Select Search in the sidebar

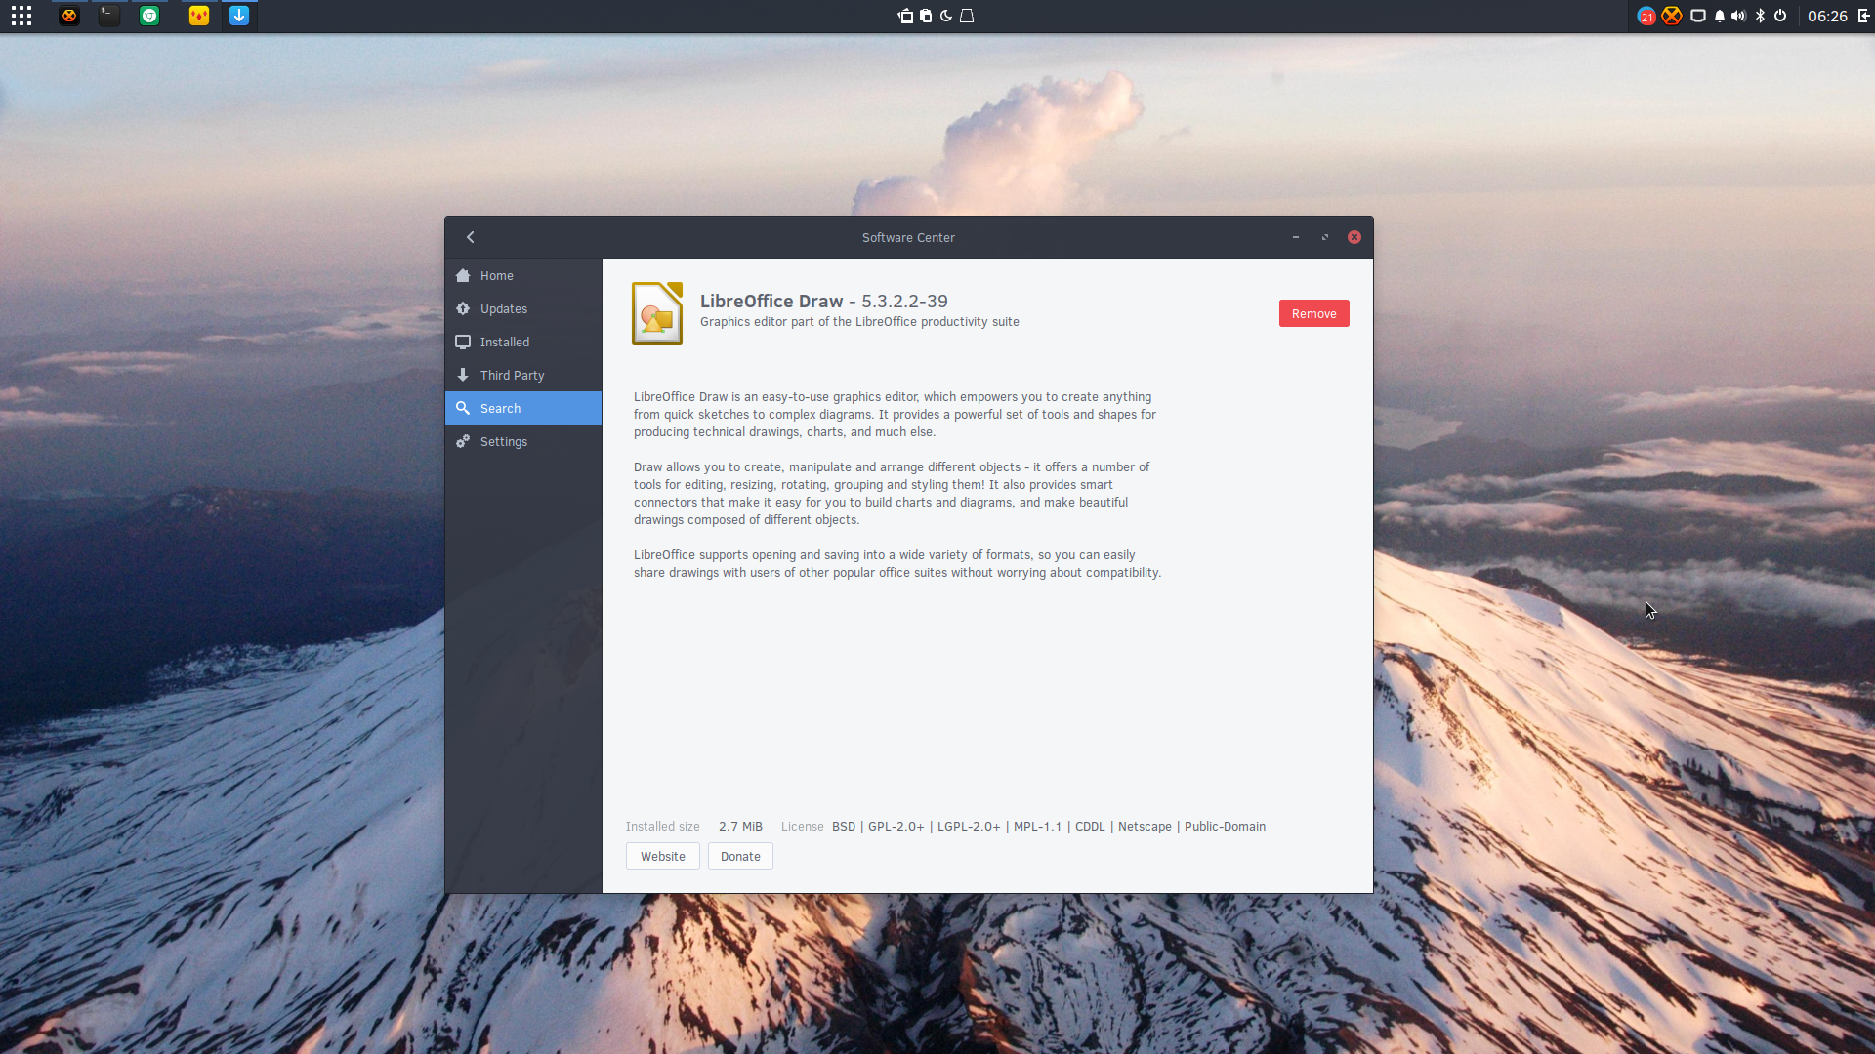(x=523, y=408)
